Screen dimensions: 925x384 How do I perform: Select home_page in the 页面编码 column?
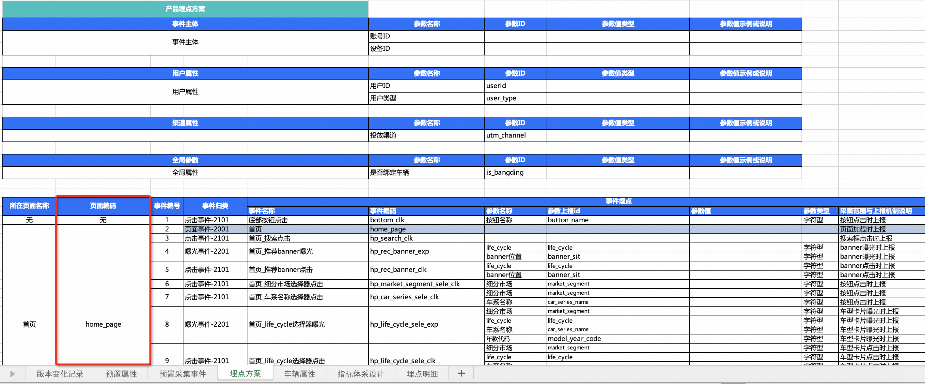(x=103, y=324)
